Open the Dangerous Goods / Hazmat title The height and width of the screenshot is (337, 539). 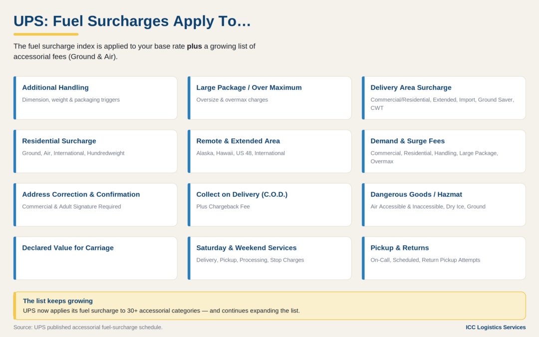[416, 194]
